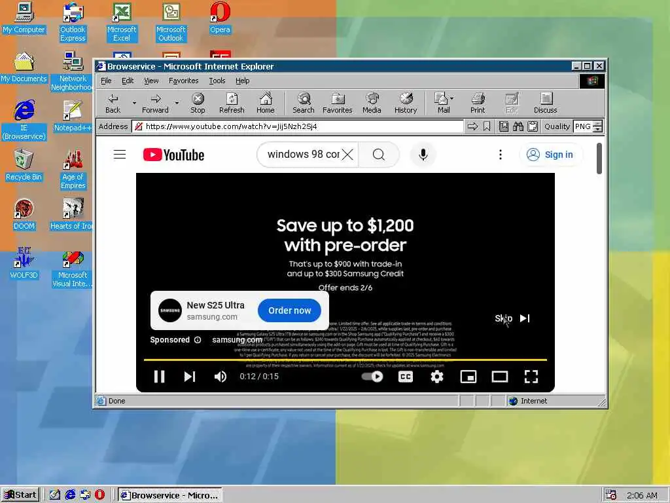Open YouTube three-dot settings menu
670x503 pixels.
(x=501, y=155)
